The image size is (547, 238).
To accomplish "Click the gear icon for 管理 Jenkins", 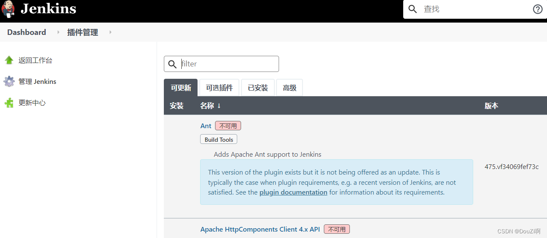I will [9, 81].
